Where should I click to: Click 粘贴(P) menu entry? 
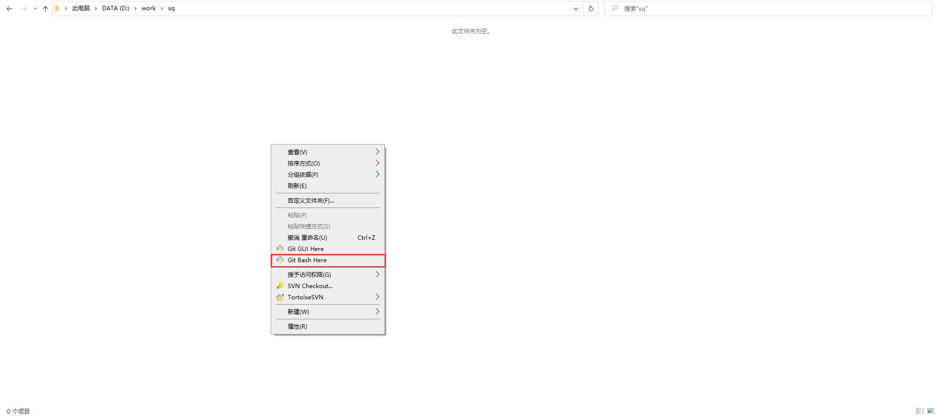[328, 215]
